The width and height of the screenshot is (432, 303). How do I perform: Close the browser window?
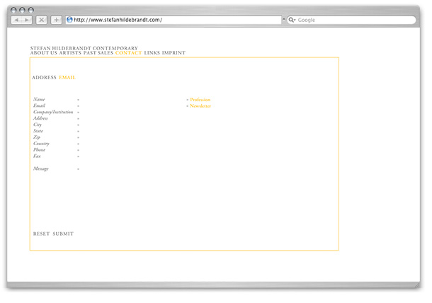pyautogui.click(x=13, y=10)
